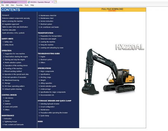Select the HX220A L Operator Manual tab

(40, 2)
